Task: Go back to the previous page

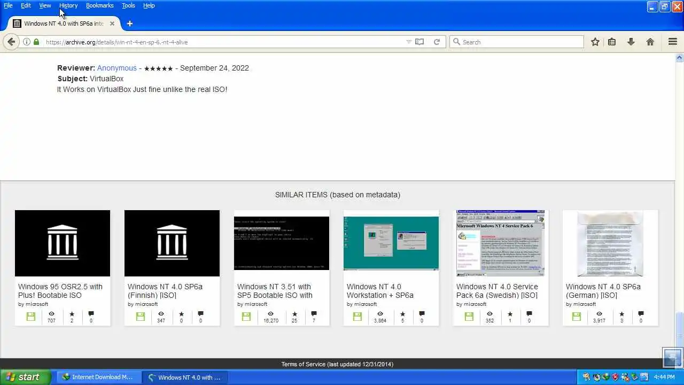Action: pyautogui.click(x=11, y=42)
